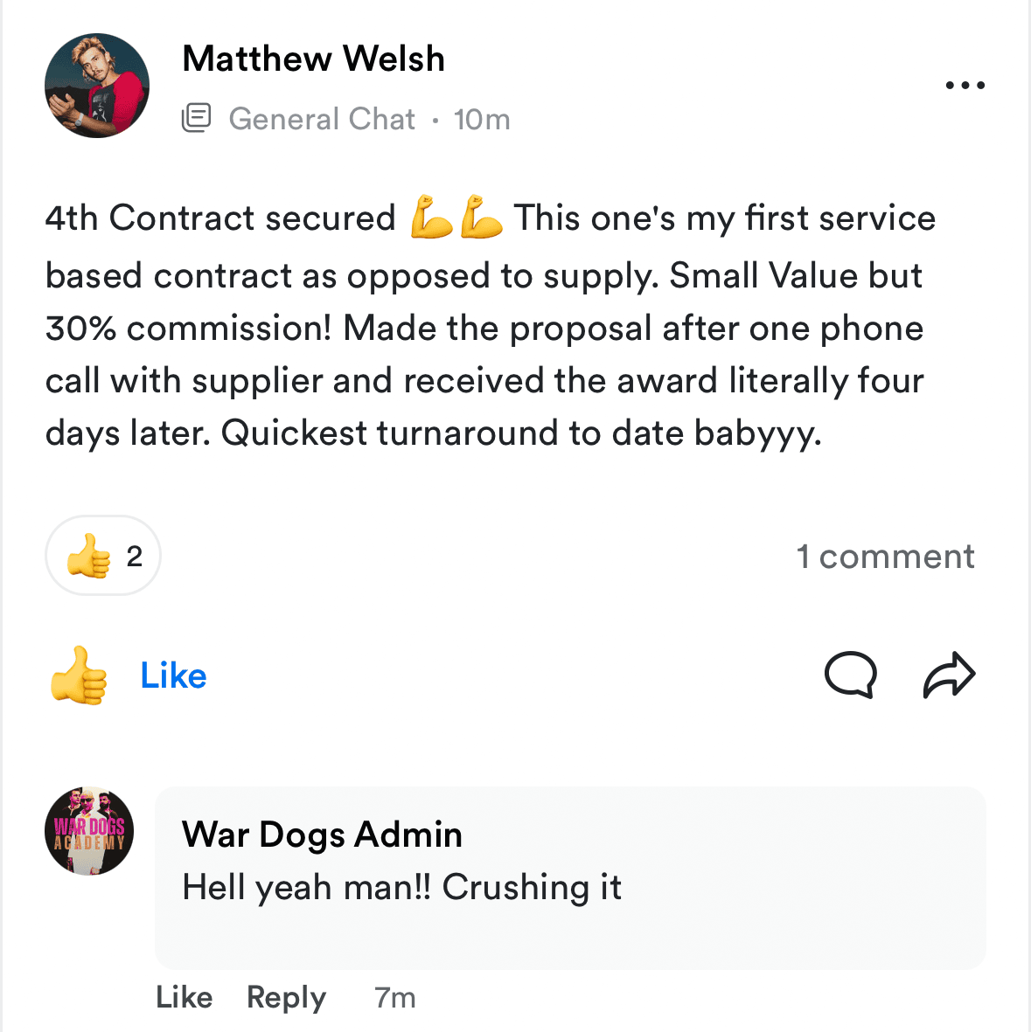Reply to the War Dogs Admin comment
The image size is (1031, 1032).
(287, 998)
